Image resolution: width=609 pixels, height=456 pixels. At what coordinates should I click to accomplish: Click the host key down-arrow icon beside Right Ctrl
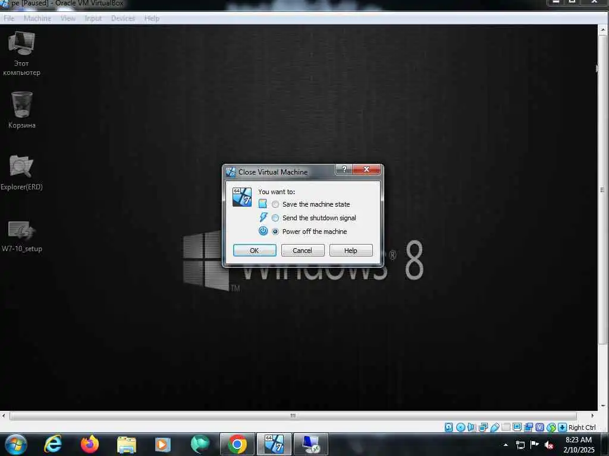click(x=563, y=427)
